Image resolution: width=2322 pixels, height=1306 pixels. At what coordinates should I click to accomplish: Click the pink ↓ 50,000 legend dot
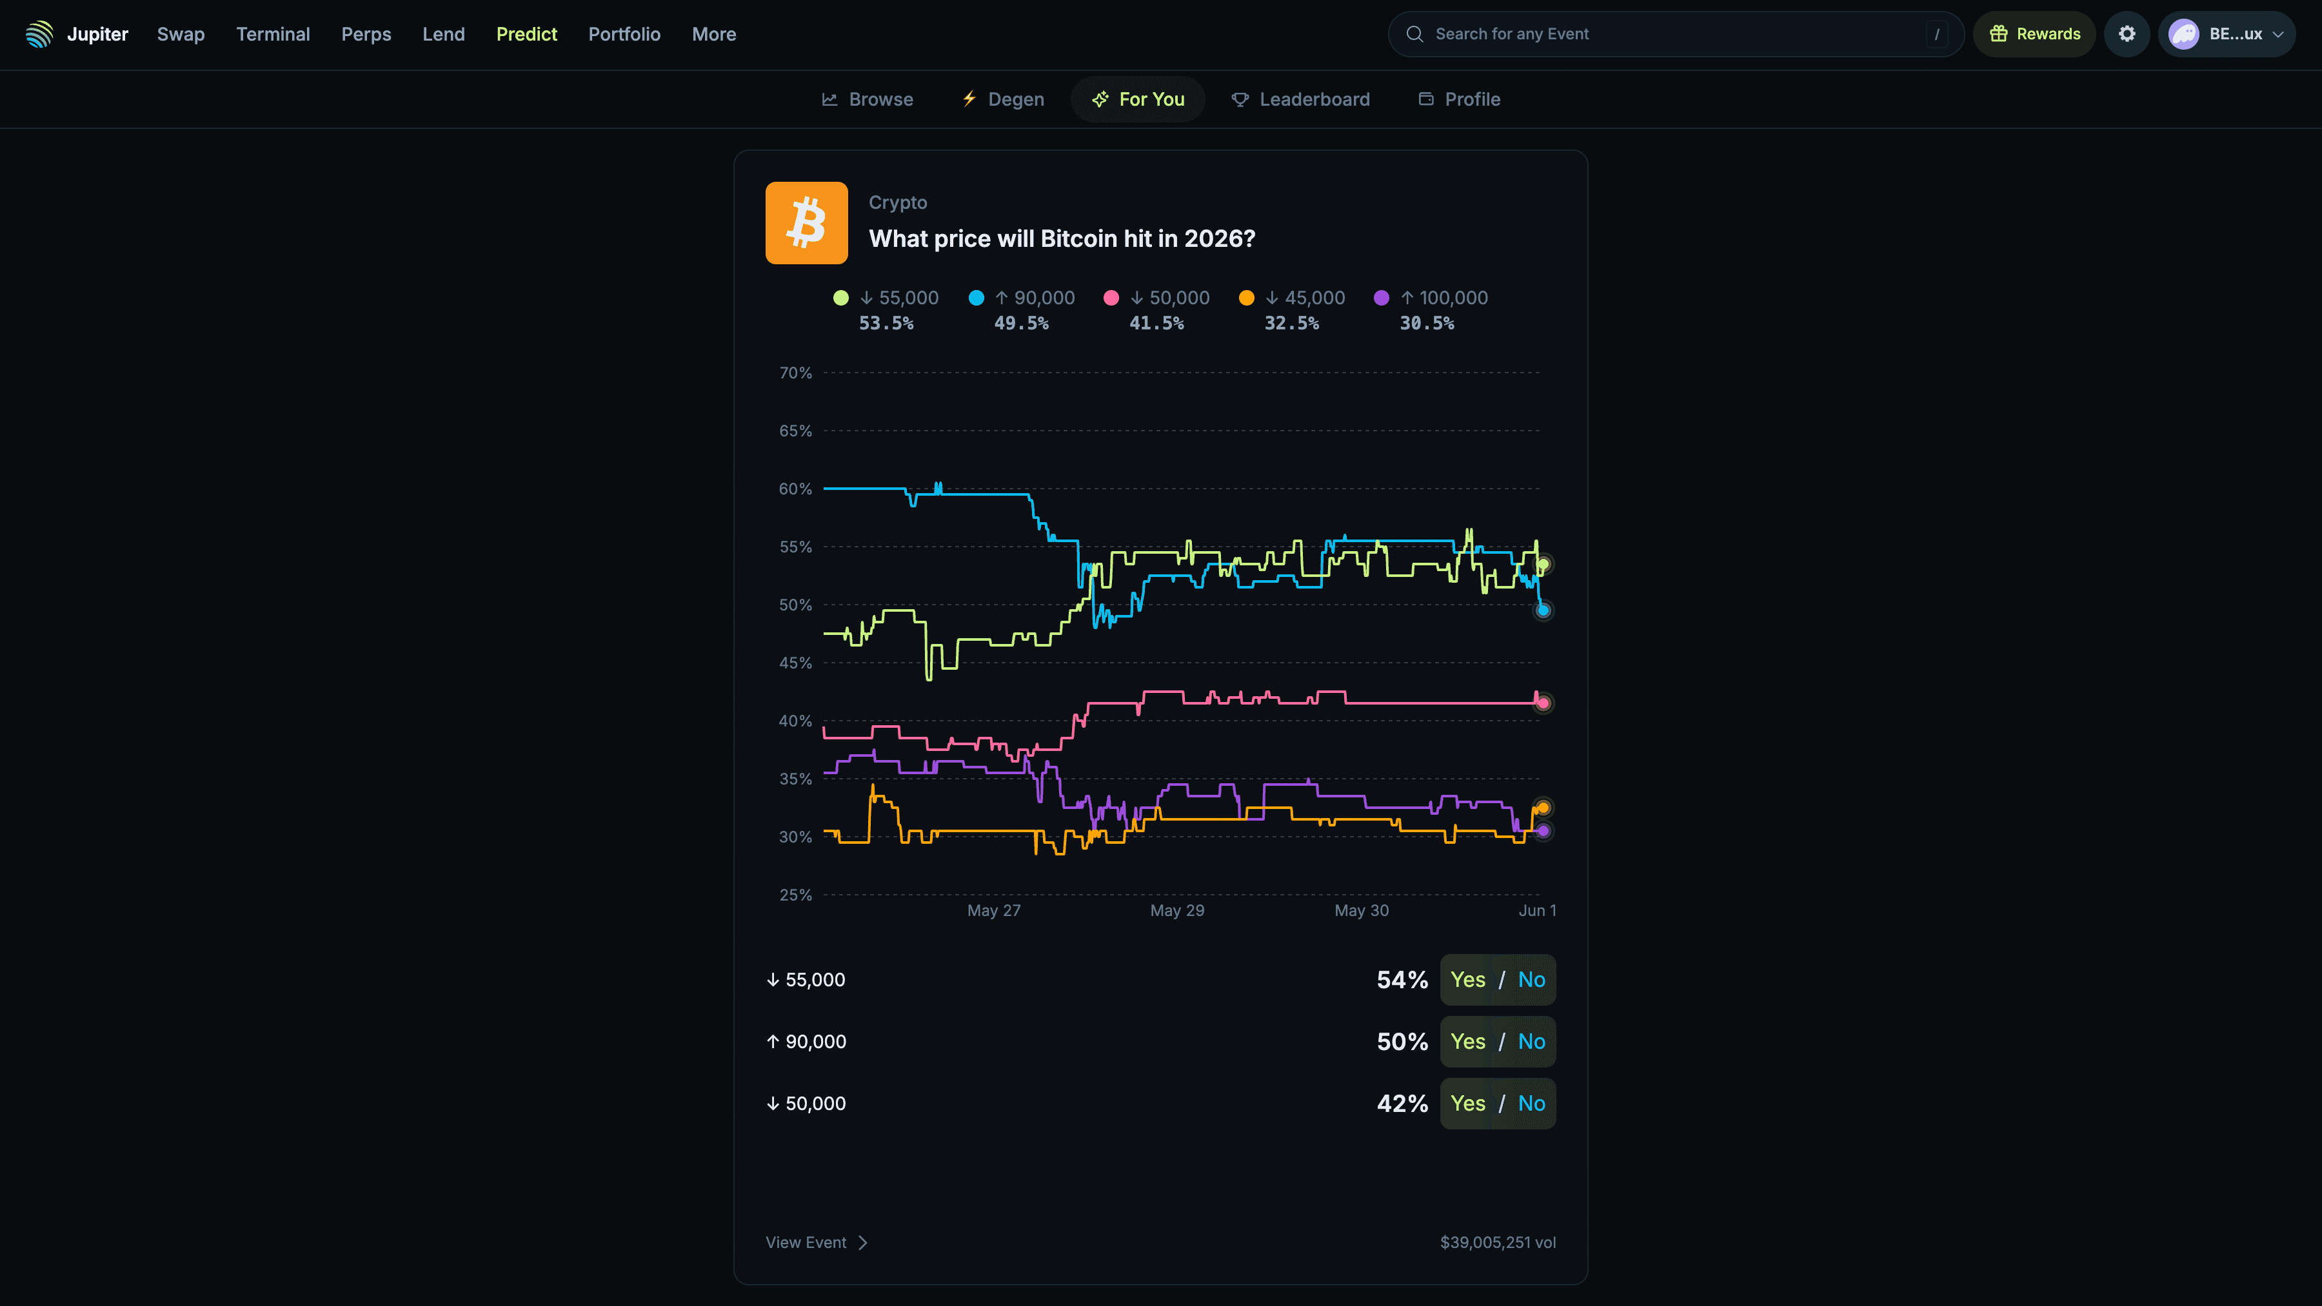coord(1111,298)
